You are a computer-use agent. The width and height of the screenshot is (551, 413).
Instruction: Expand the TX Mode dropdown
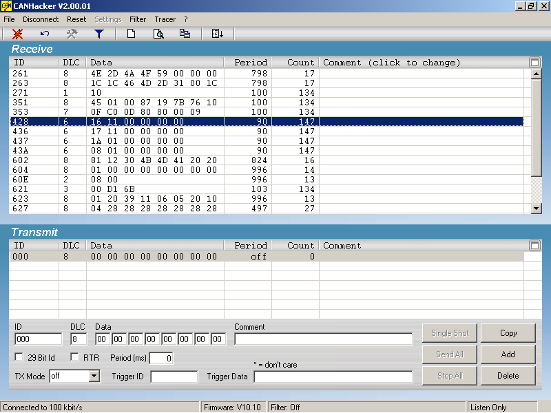[94, 376]
